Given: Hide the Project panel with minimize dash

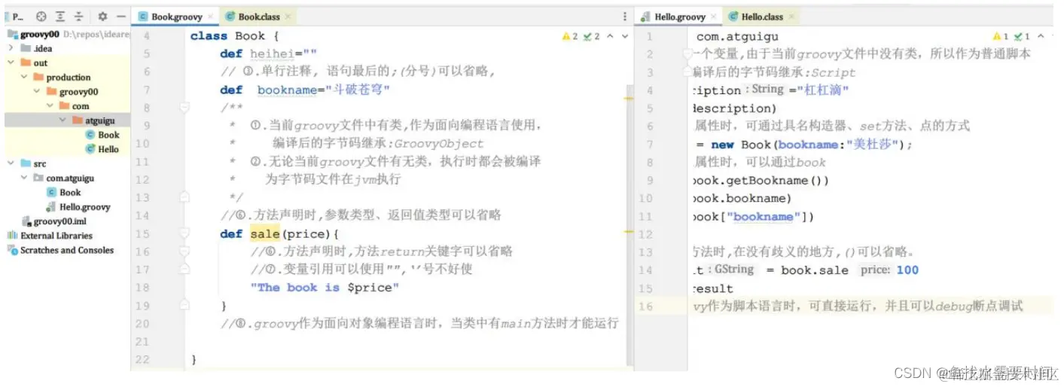Looking at the screenshot, I should click(x=120, y=16).
